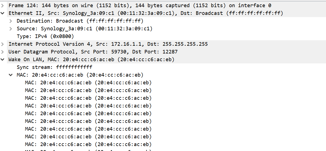Collapse the MAC: 20:e4:cc:c6:ac:eb subtree
This screenshot has width=326, height=151.
[x=11, y=75]
